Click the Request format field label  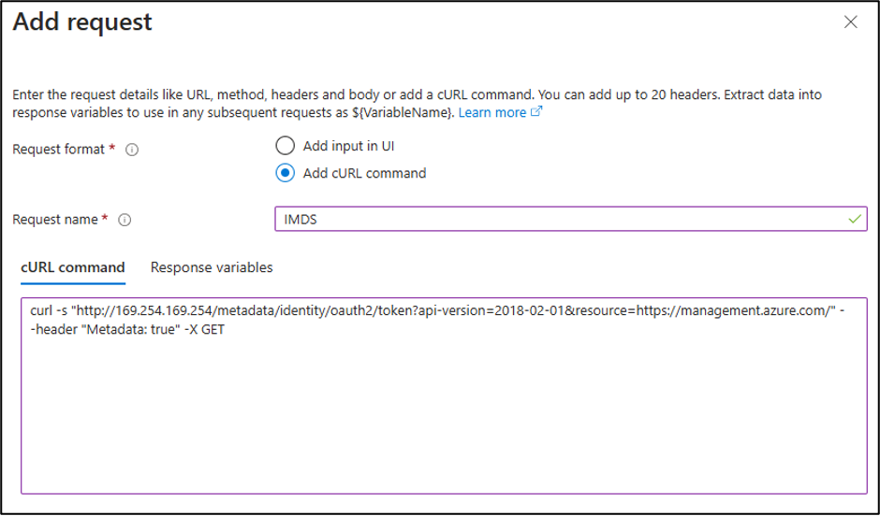point(59,150)
